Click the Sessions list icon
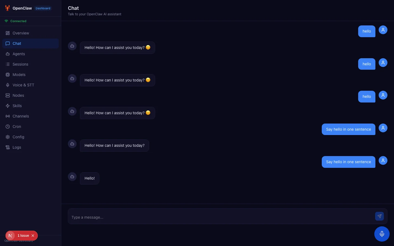 (8, 64)
